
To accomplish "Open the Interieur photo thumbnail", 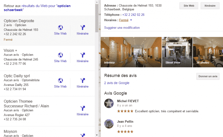I will 130,52.
